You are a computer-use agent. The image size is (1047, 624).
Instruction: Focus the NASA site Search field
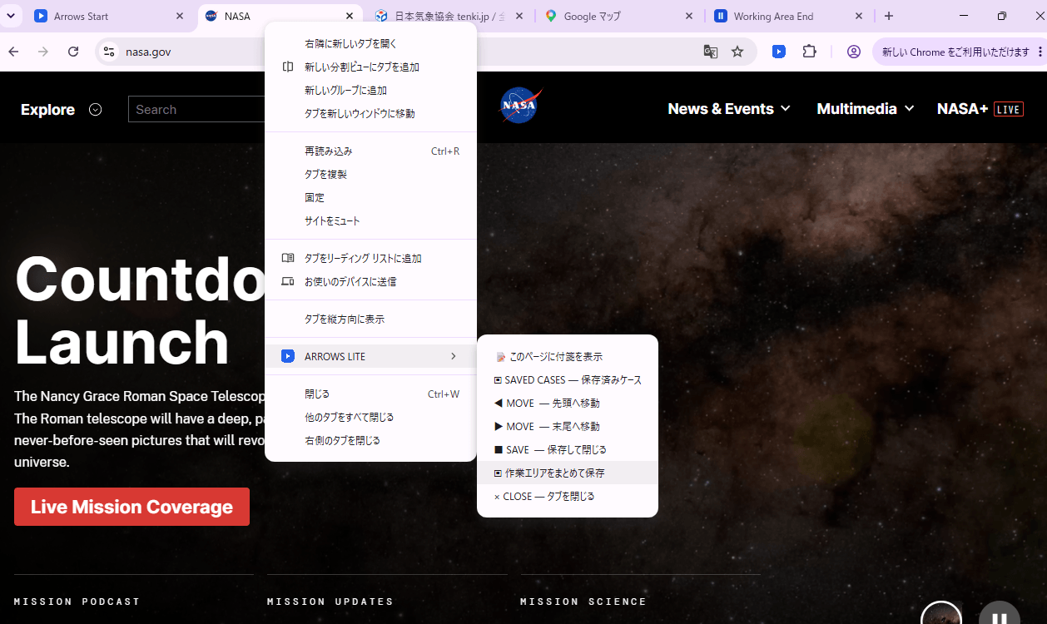(x=196, y=109)
